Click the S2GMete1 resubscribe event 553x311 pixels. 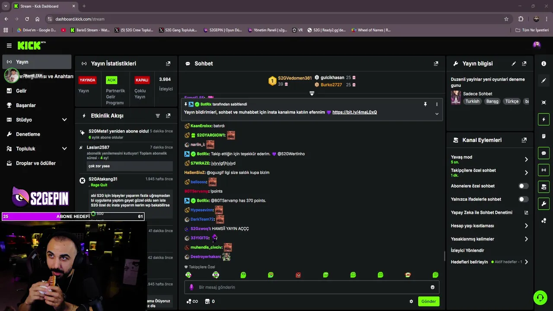(127, 134)
